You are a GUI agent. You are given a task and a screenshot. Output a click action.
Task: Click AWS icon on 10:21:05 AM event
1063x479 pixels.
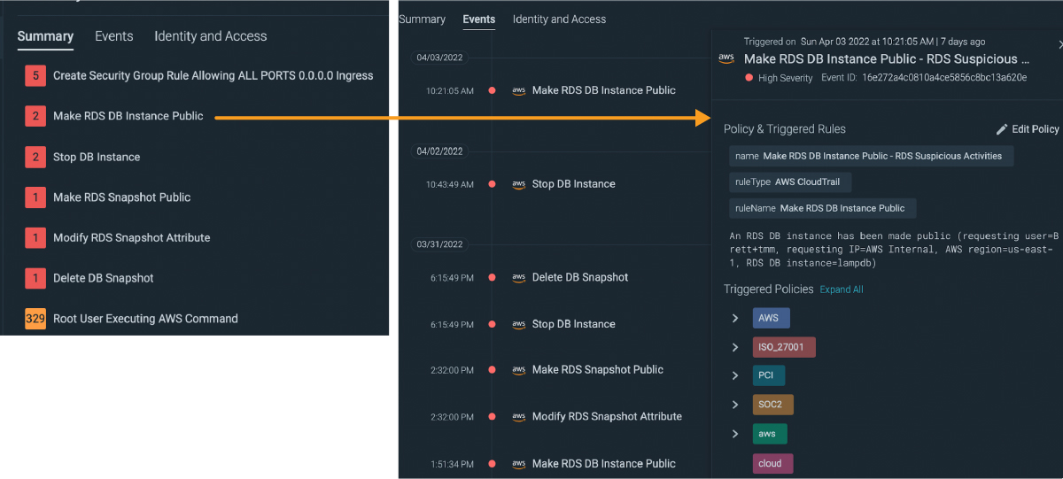[519, 90]
